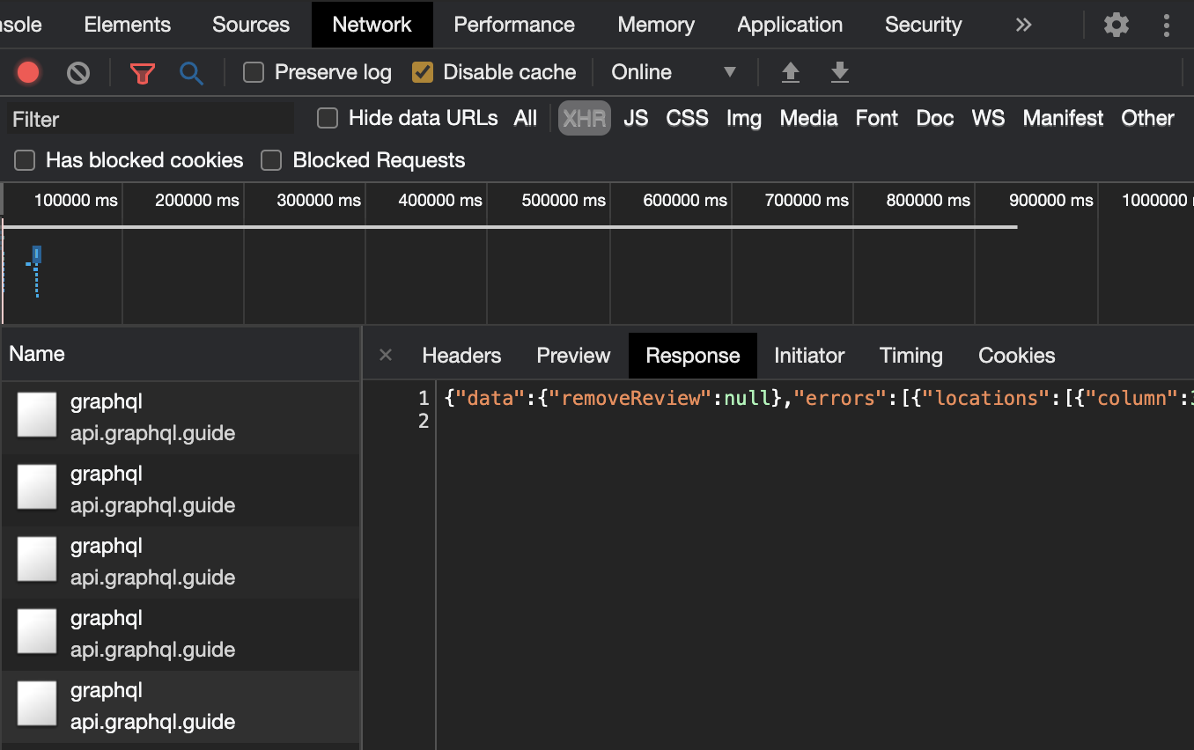Export HAR file with download arrow

tap(840, 72)
